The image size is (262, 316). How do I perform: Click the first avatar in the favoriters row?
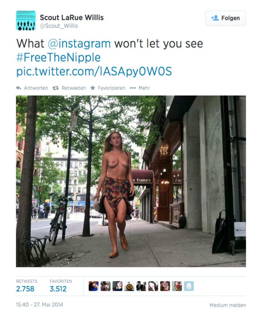pyautogui.click(x=93, y=286)
